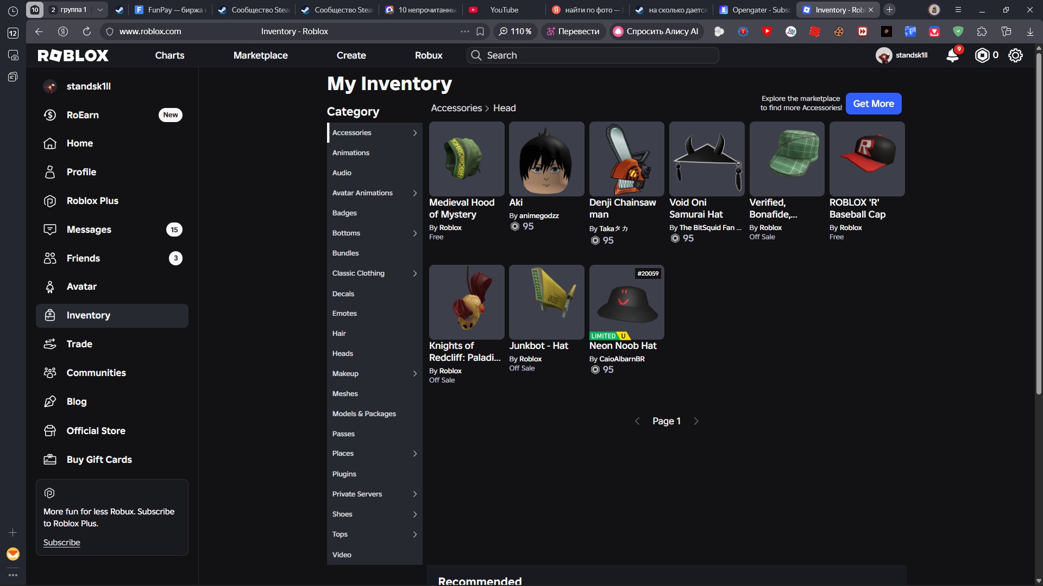Click the Subscribe link for Roblox Plus

click(x=61, y=543)
